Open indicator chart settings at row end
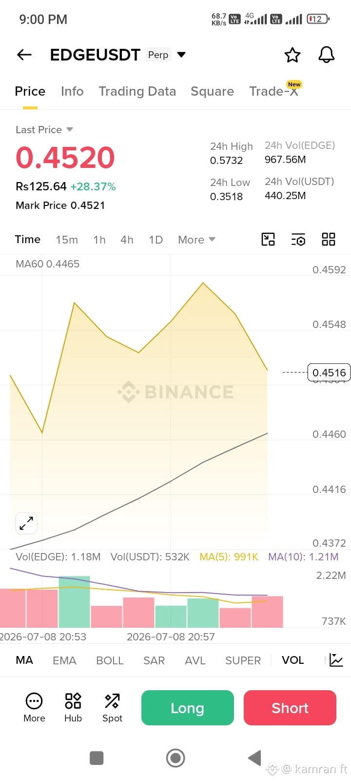The image size is (351, 781). tap(336, 660)
